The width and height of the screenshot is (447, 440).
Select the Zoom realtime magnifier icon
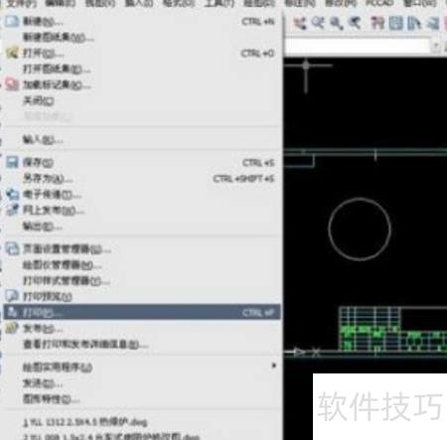click(x=318, y=24)
